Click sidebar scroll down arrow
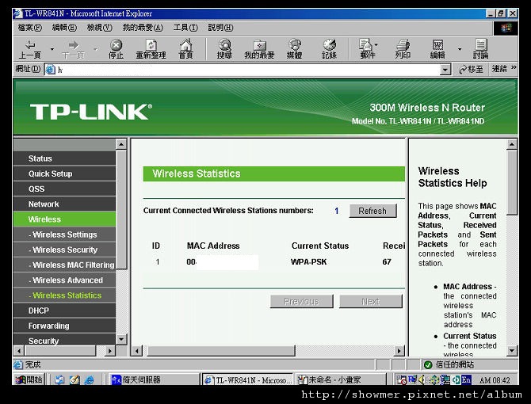This screenshot has width=531, height=404. pyautogui.click(x=121, y=339)
